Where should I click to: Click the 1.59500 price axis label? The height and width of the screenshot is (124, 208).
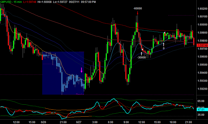click(x=202, y=65)
